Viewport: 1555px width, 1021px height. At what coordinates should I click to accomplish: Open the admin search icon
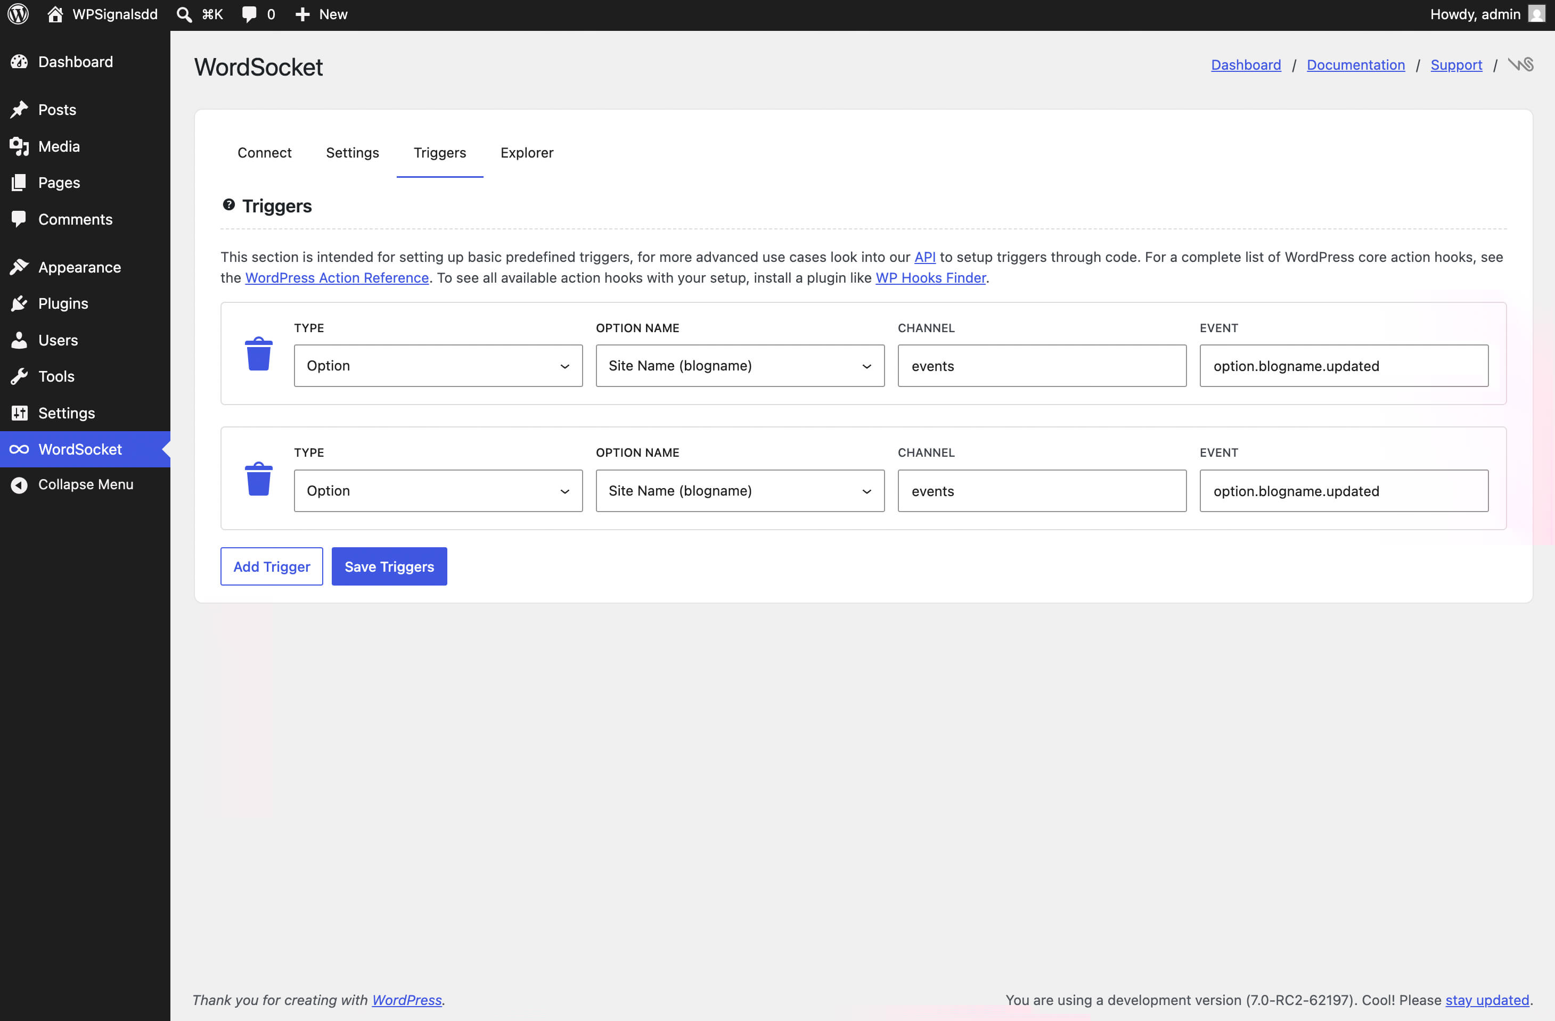[x=184, y=14]
